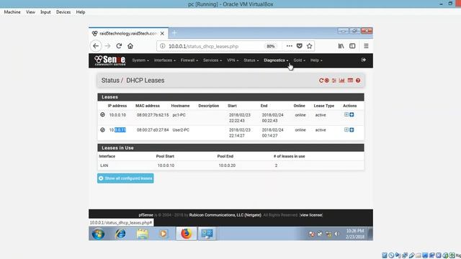The image size is (461, 259).
Task: Click the Firefox taskbar icon
Action: 186,234
